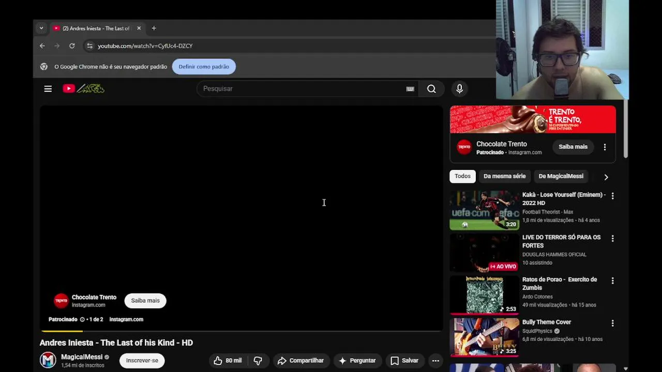Click the page vertical scrollbar
The height and width of the screenshot is (372, 662).
click(626, 129)
